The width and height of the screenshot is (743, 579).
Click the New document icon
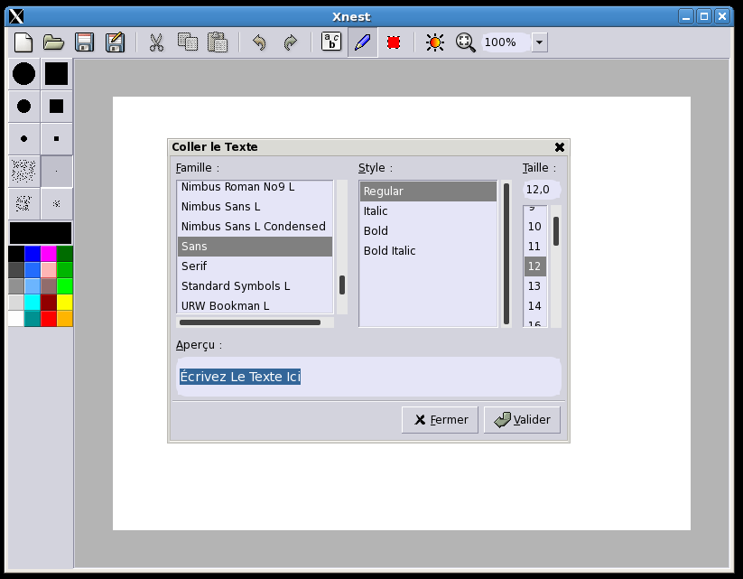[23, 42]
